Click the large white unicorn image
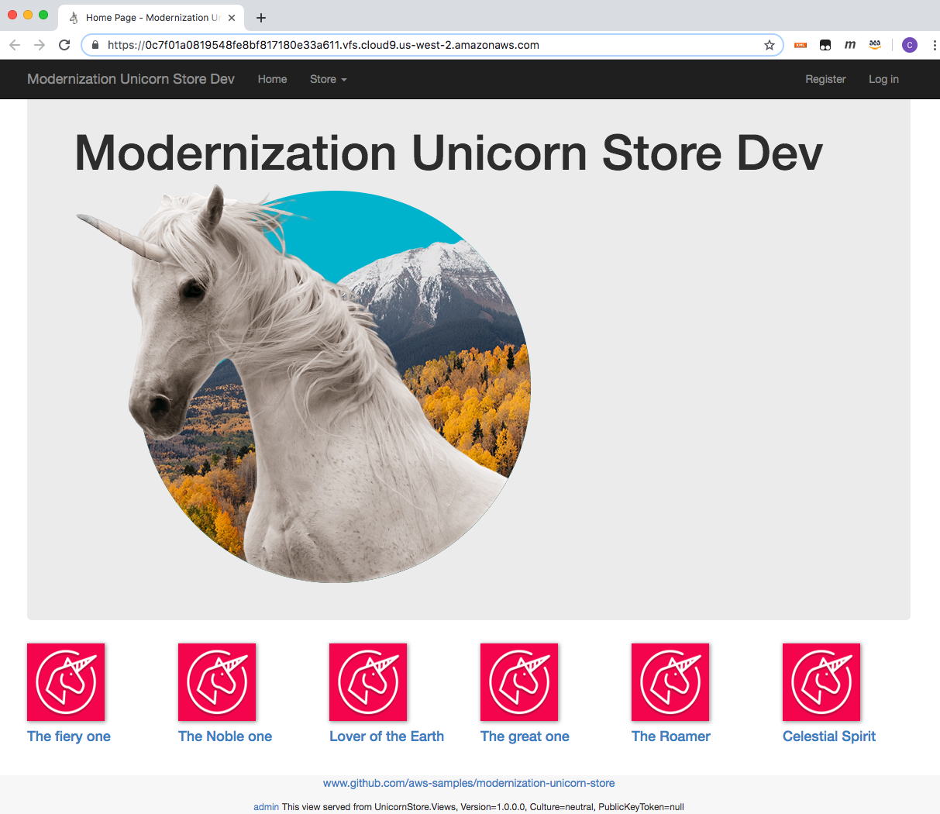940x814 pixels. [303, 383]
